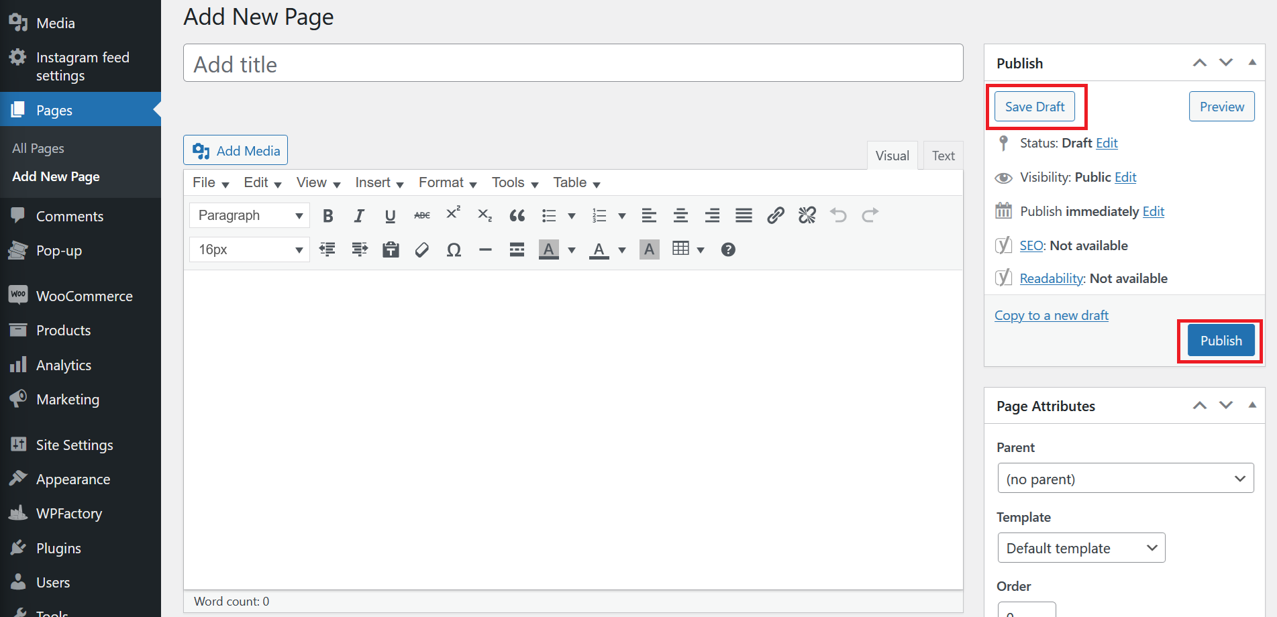
Task: Open numbered list style arrow
Action: point(622,216)
